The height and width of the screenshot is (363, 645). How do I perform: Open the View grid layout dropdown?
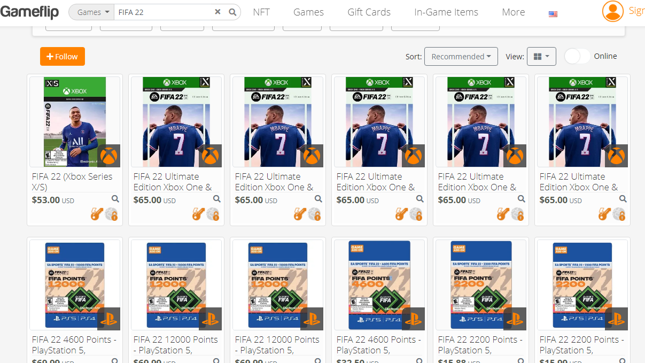pos(541,56)
